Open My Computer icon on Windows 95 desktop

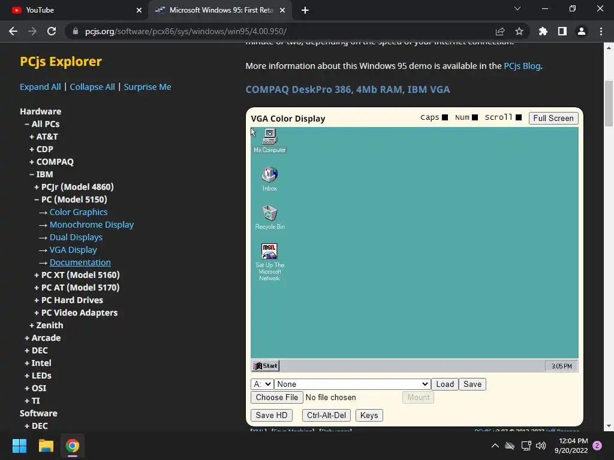[269, 140]
